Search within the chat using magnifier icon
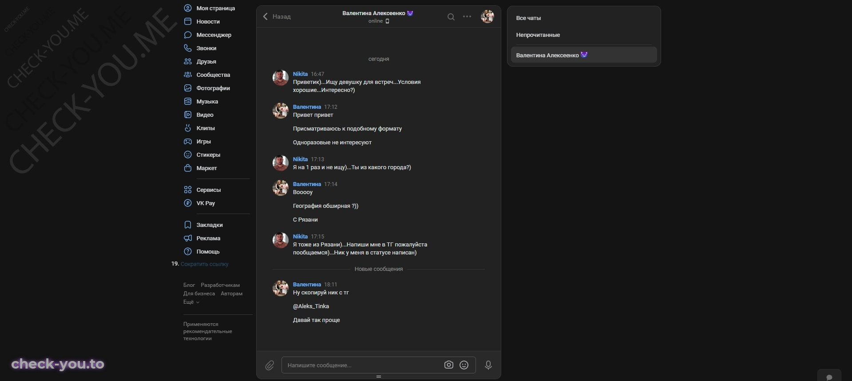Image resolution: width=852 pixels, height=381 pixels. [451, 17]
